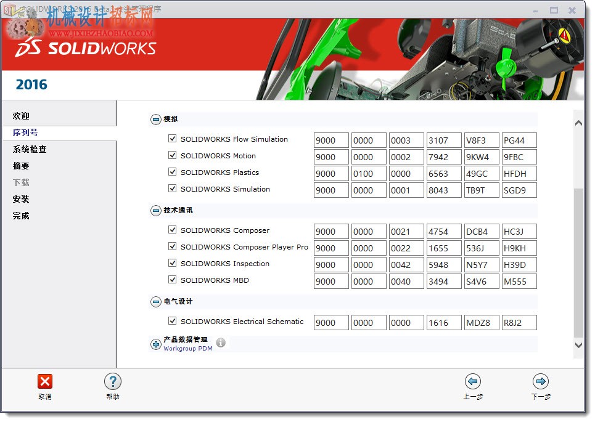Click MBD serial field 0040

pyautogui.click(x=406, y=282)
